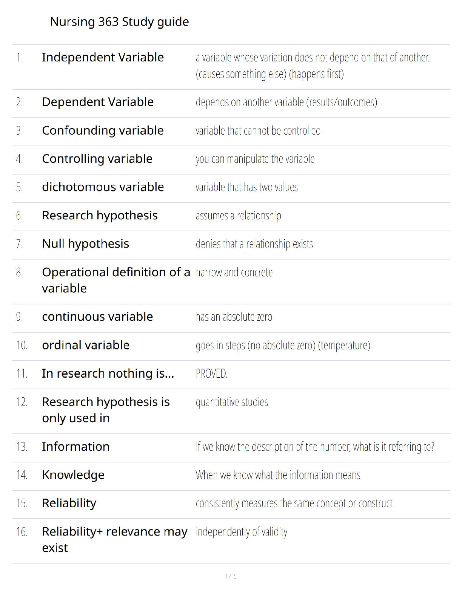Select the 'PROVED.' definition text

212,374
